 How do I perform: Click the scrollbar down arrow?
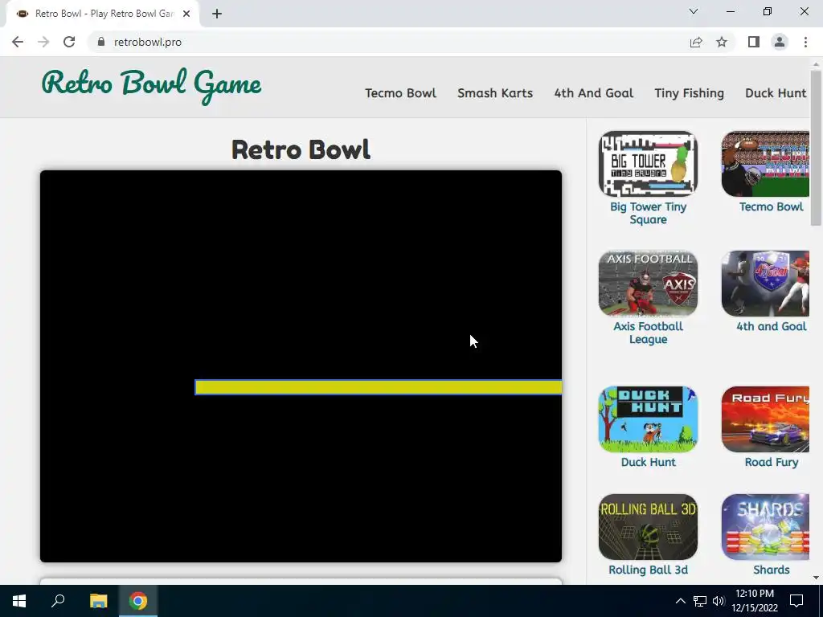(x=816, y=578)
